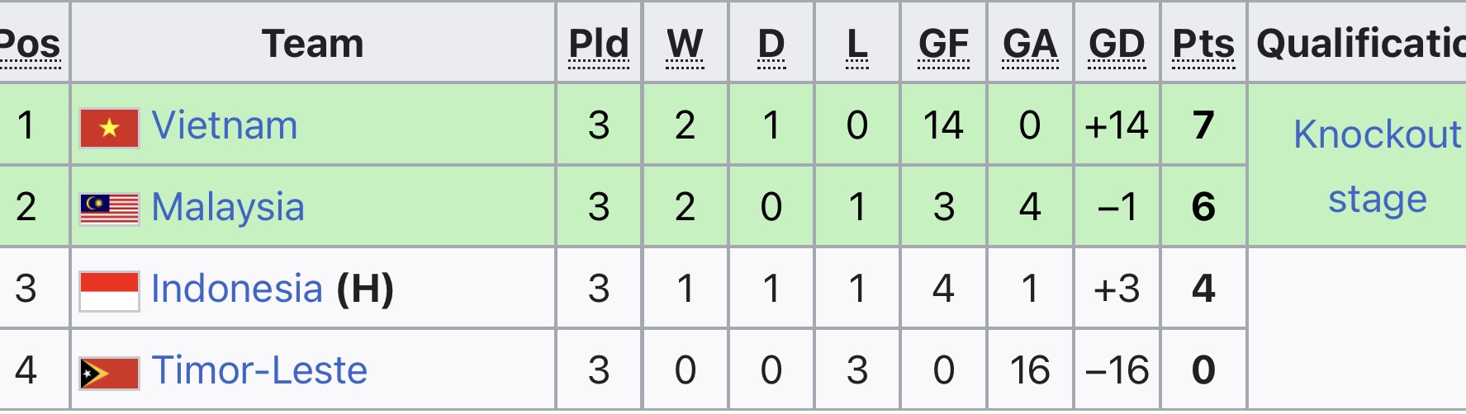Image resolution: width=1466 pixels, height=414 pixels.
Task: Click Timor-Leste's goal difference −16 cell
Action: [x=1117, y=370]
